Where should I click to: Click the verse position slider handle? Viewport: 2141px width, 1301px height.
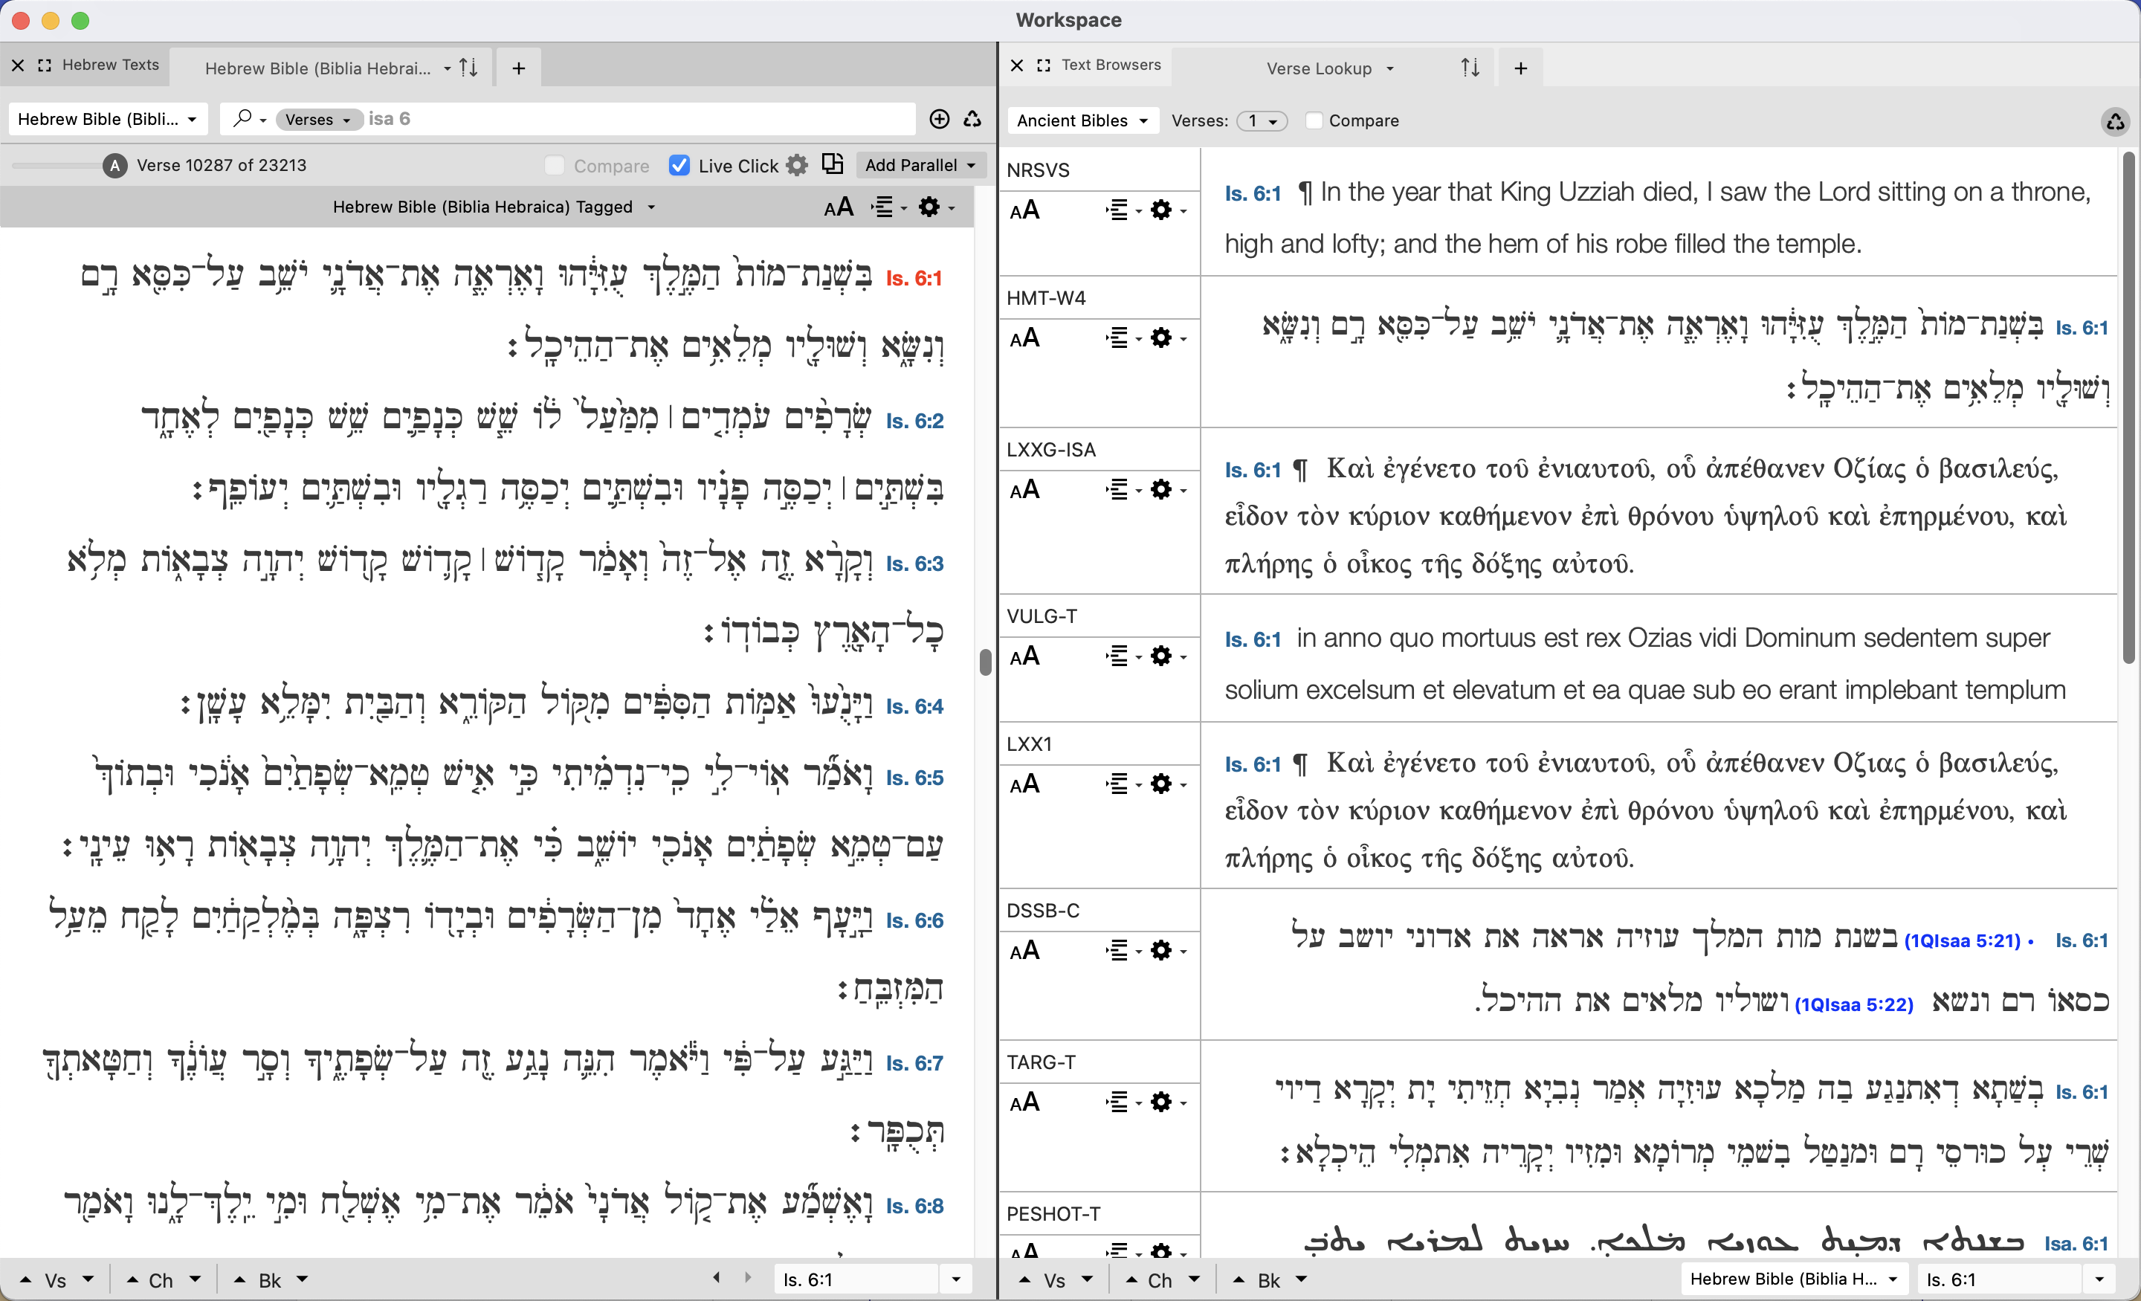coord(114,165)
